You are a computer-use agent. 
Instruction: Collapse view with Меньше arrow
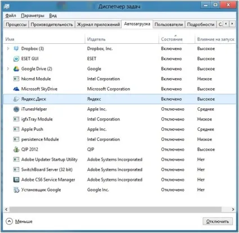coord(9,221)
